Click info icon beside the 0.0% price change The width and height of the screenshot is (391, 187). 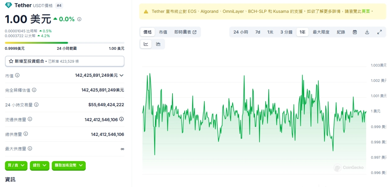[x=80, y=19]
